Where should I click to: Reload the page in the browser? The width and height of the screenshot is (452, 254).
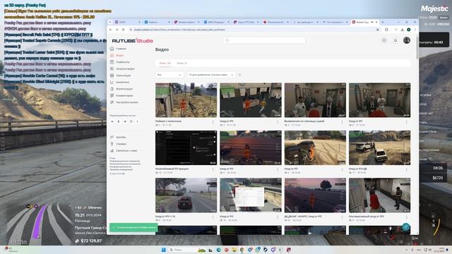[x=124, y=30]
